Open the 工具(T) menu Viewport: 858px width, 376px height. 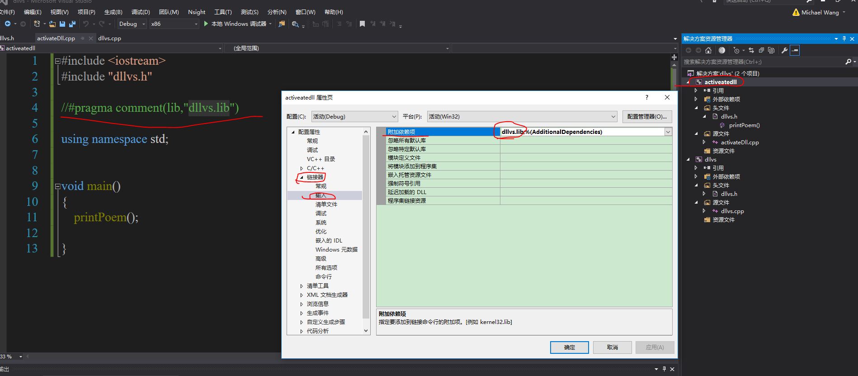click(x=223, y=12)
